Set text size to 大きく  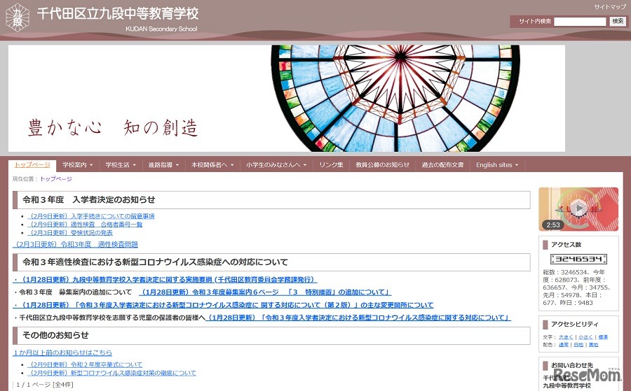[x=565, y=337]
